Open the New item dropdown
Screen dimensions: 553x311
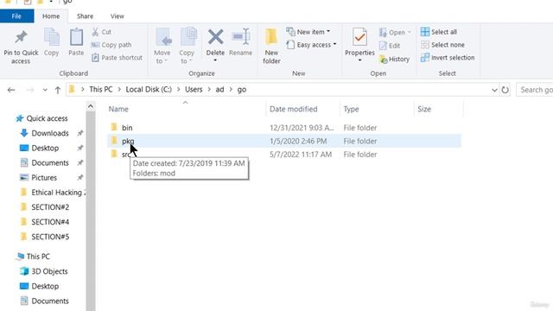[308, 32]
